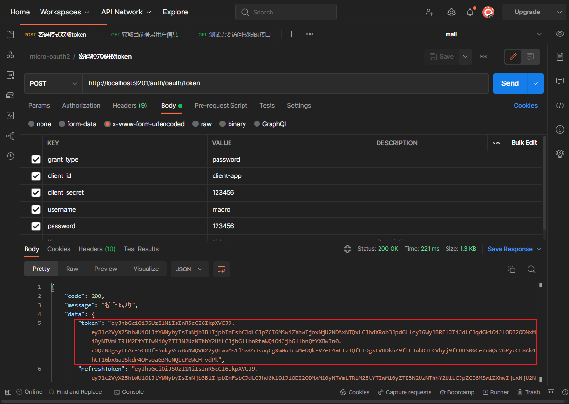Click the network globe icon near Status
The width and height of the screenshot is (569, 404).
(347, 249)
